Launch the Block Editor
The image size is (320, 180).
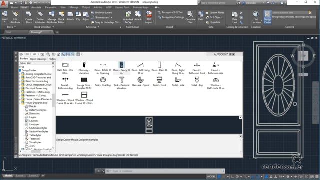click(61, 17)
